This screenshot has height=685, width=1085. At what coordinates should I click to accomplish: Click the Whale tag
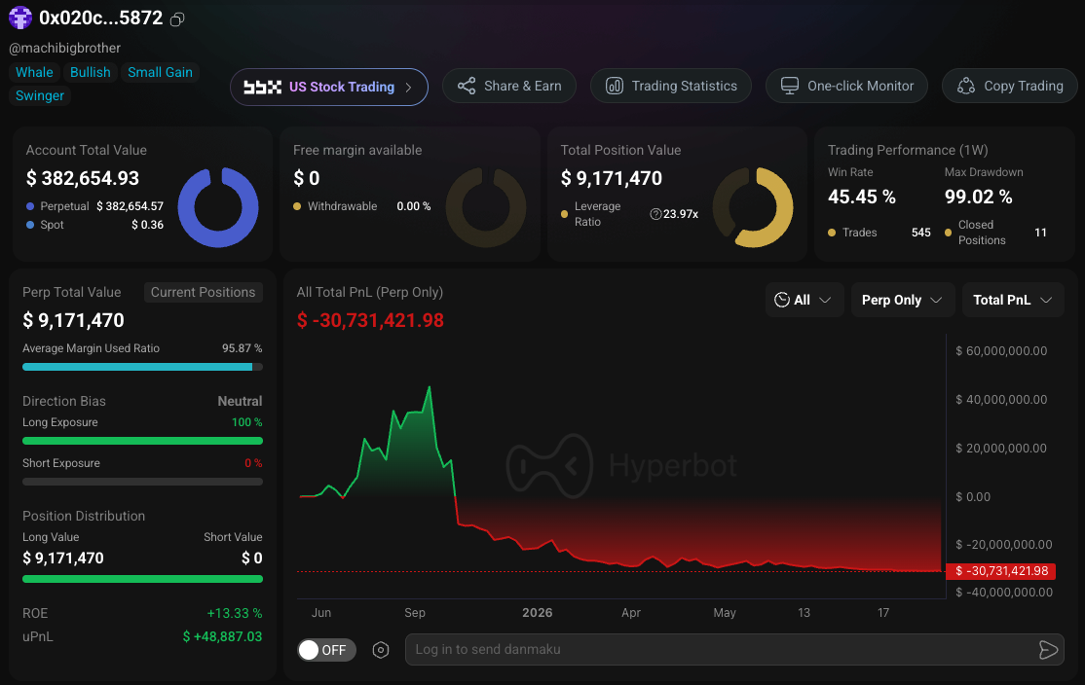[34, 73]
